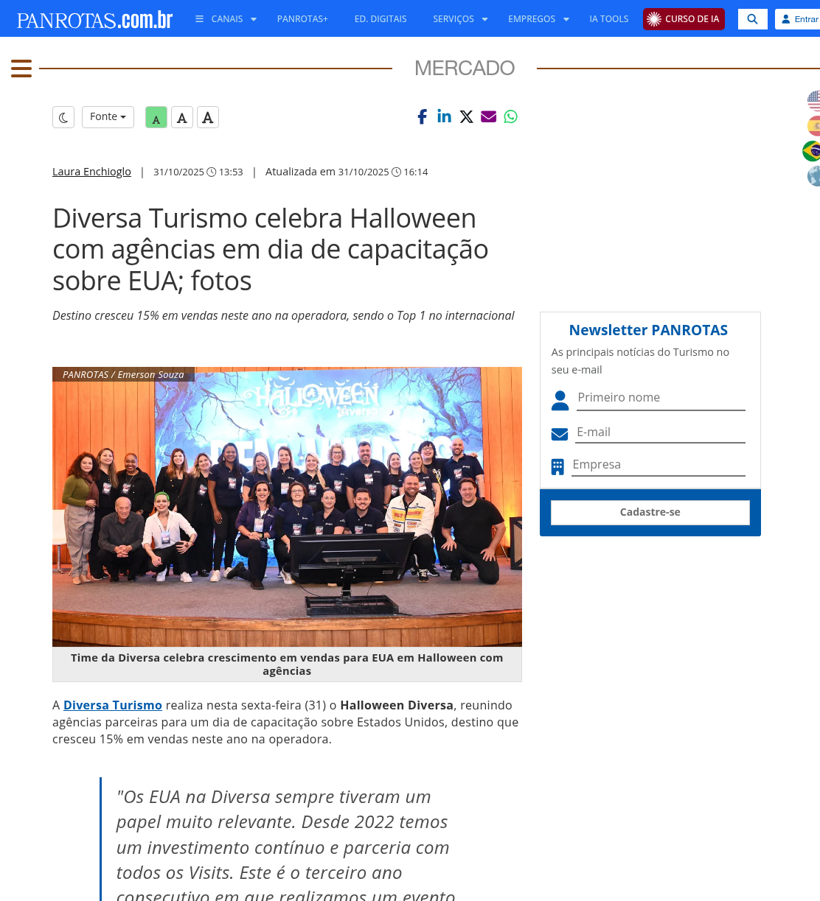Select the small font size A
820x901 pixels.
coord(156,117)
